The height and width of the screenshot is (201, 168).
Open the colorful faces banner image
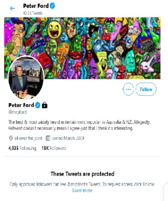[x=82, y=48]
